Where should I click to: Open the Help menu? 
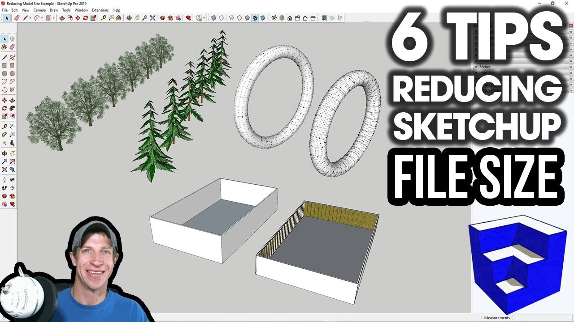pos(116,10)
